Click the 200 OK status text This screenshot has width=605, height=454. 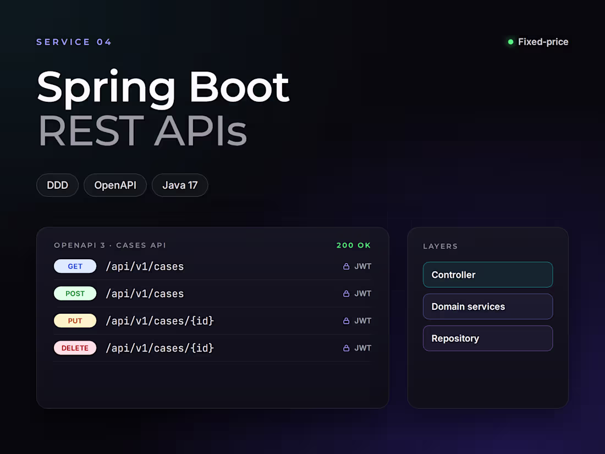[x=354, y=245]
